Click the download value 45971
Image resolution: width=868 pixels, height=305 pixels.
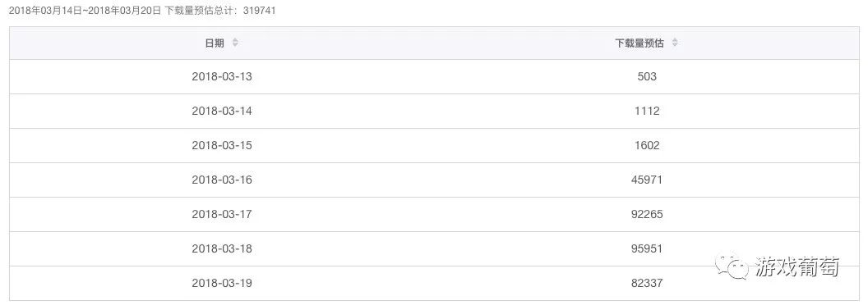pos(647,180)
